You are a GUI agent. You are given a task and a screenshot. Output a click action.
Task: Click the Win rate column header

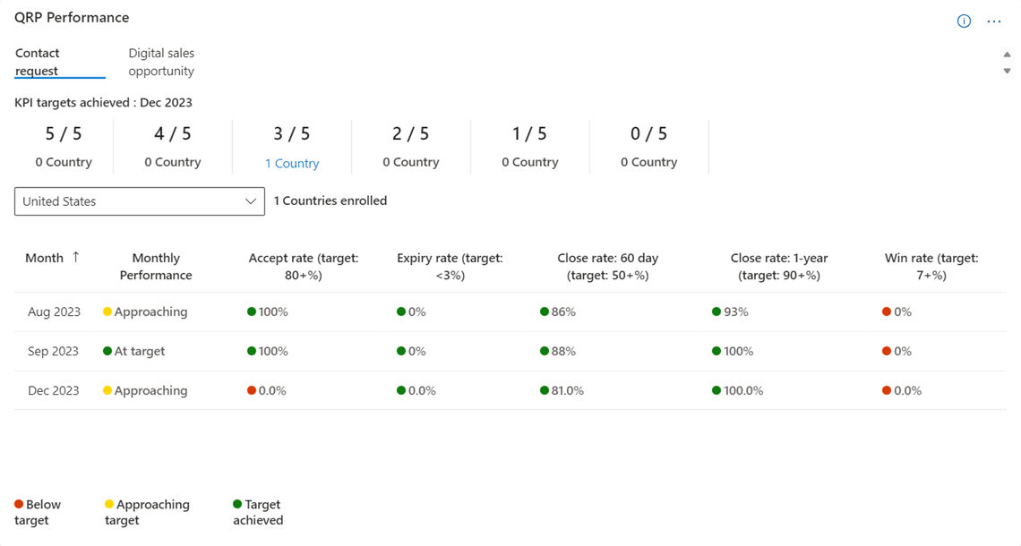931,266
